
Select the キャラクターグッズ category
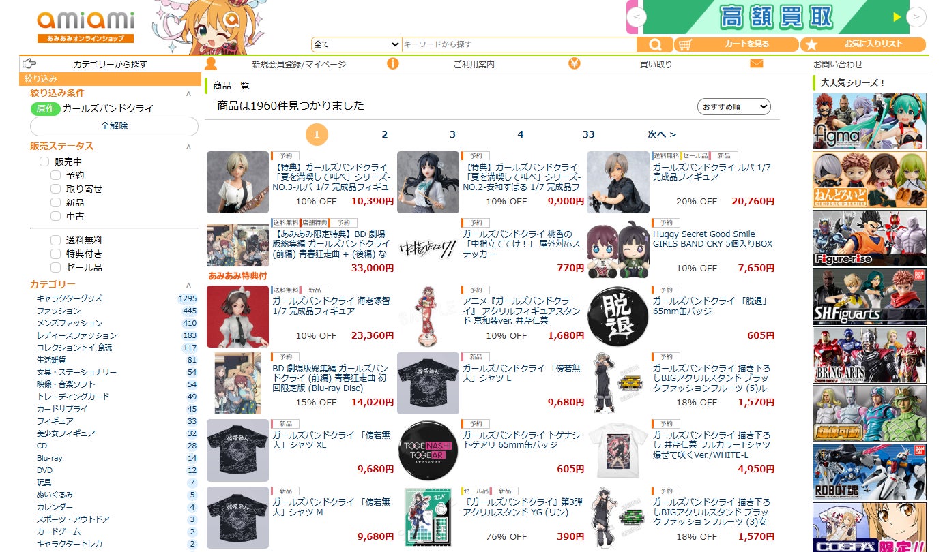click(70, 298)
